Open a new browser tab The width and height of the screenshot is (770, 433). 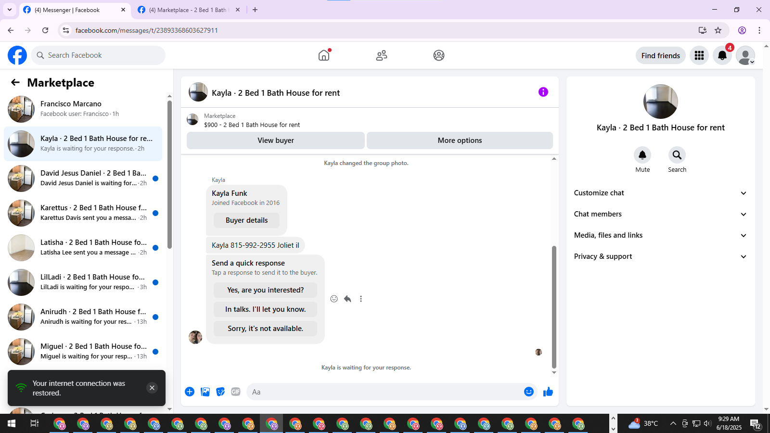pyautogui.click(x=255, y=10)
